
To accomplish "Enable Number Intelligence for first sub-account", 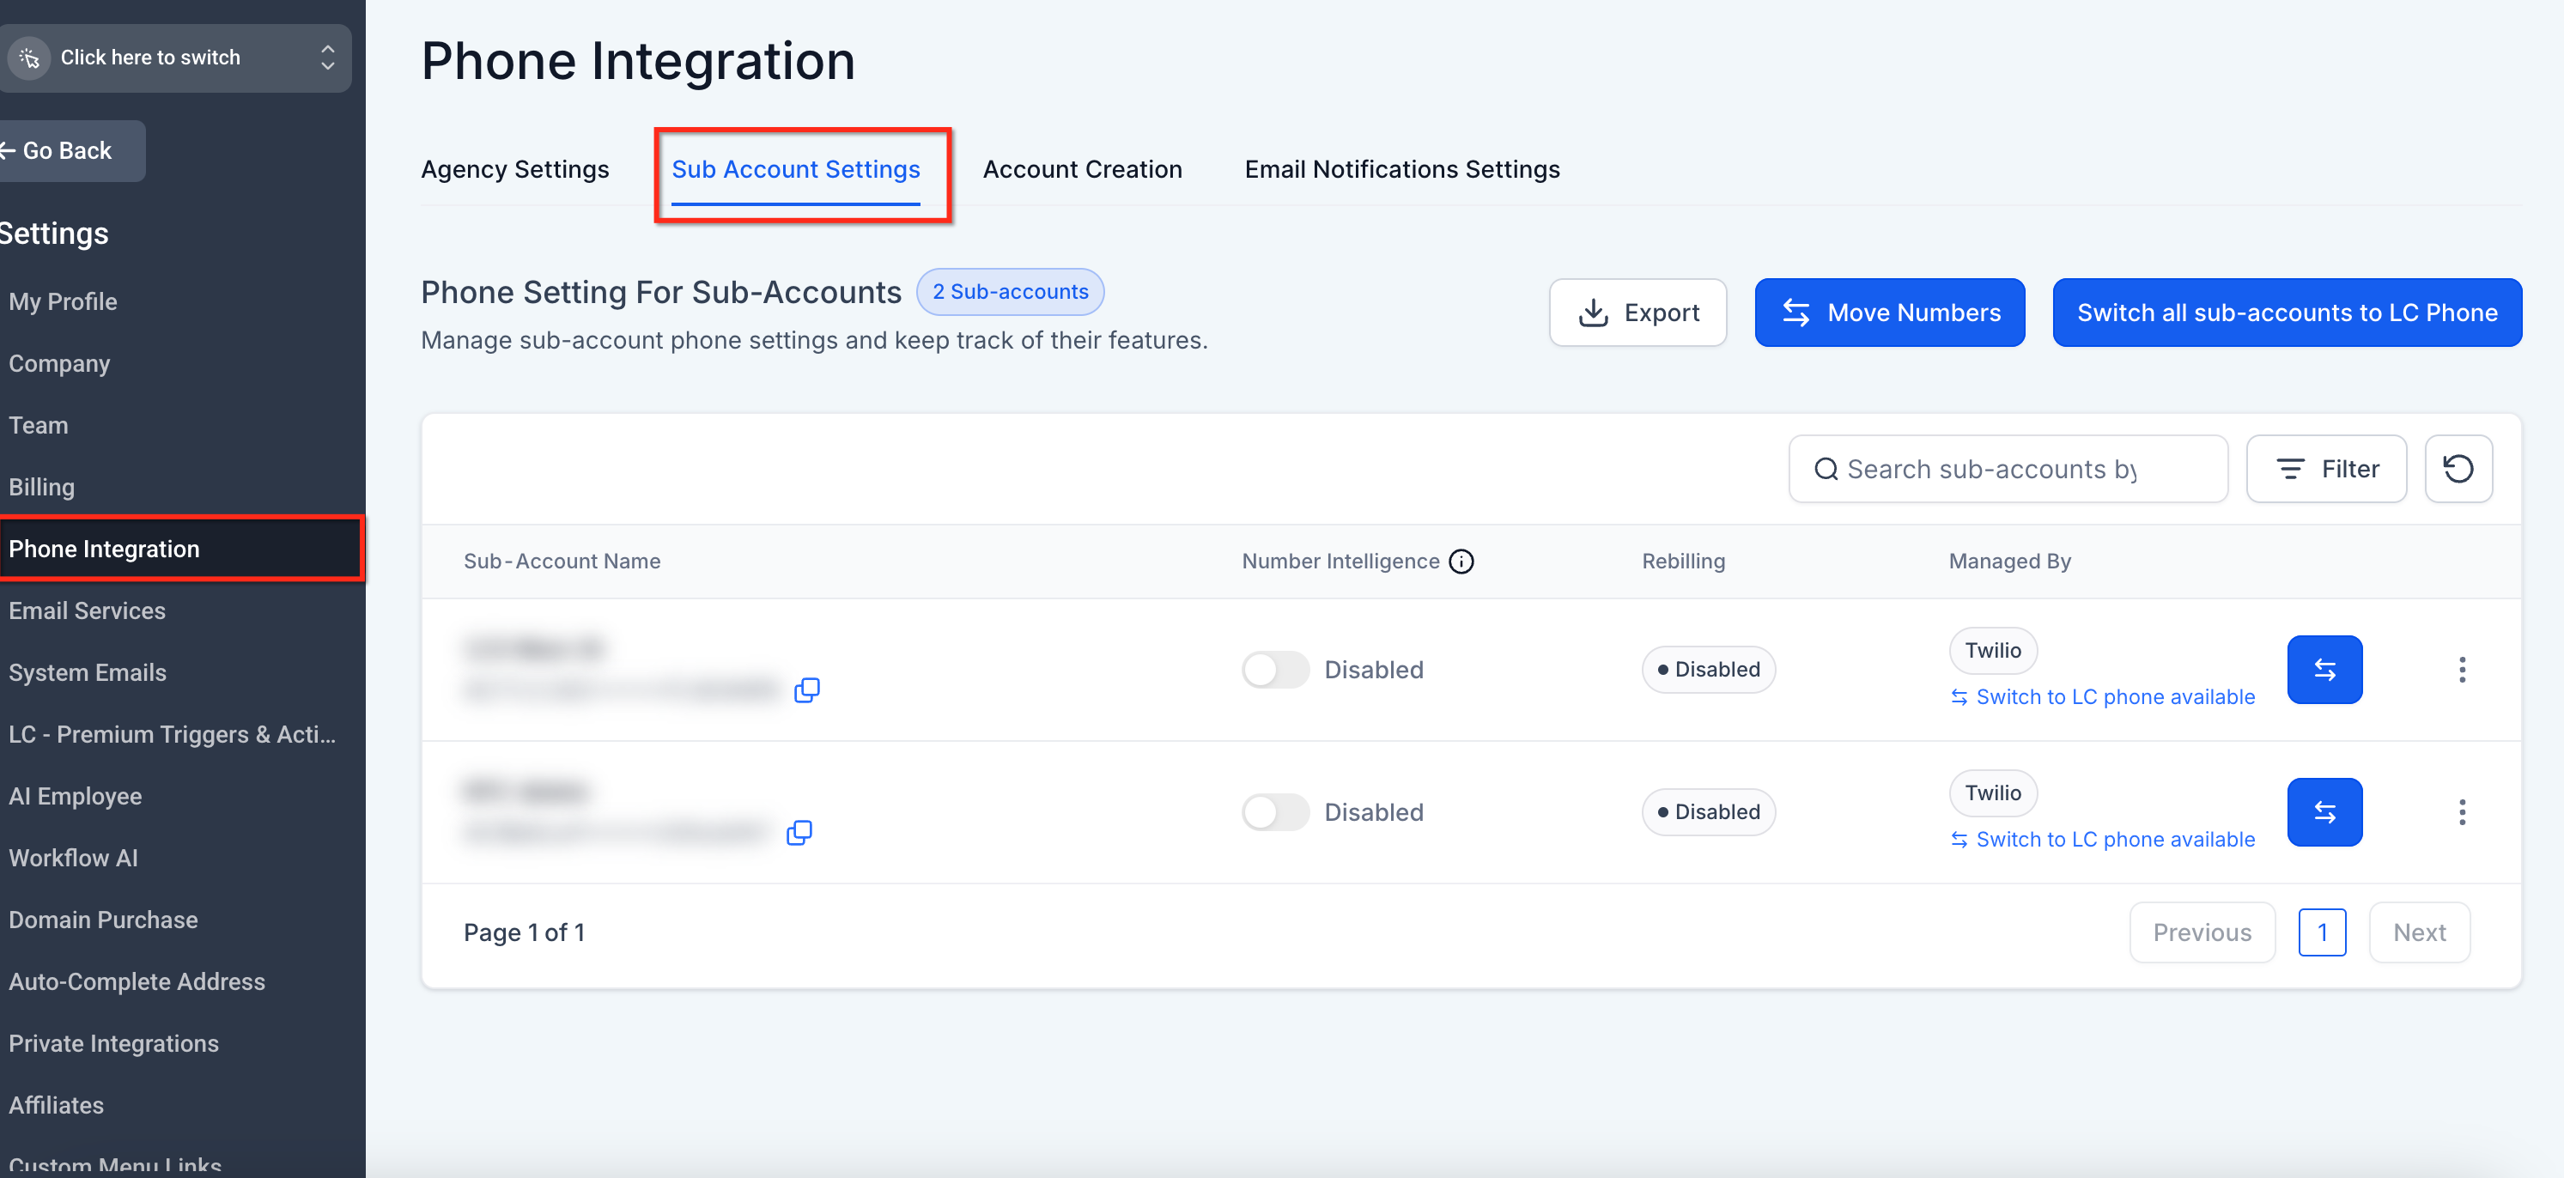I will click(1274, 670).
